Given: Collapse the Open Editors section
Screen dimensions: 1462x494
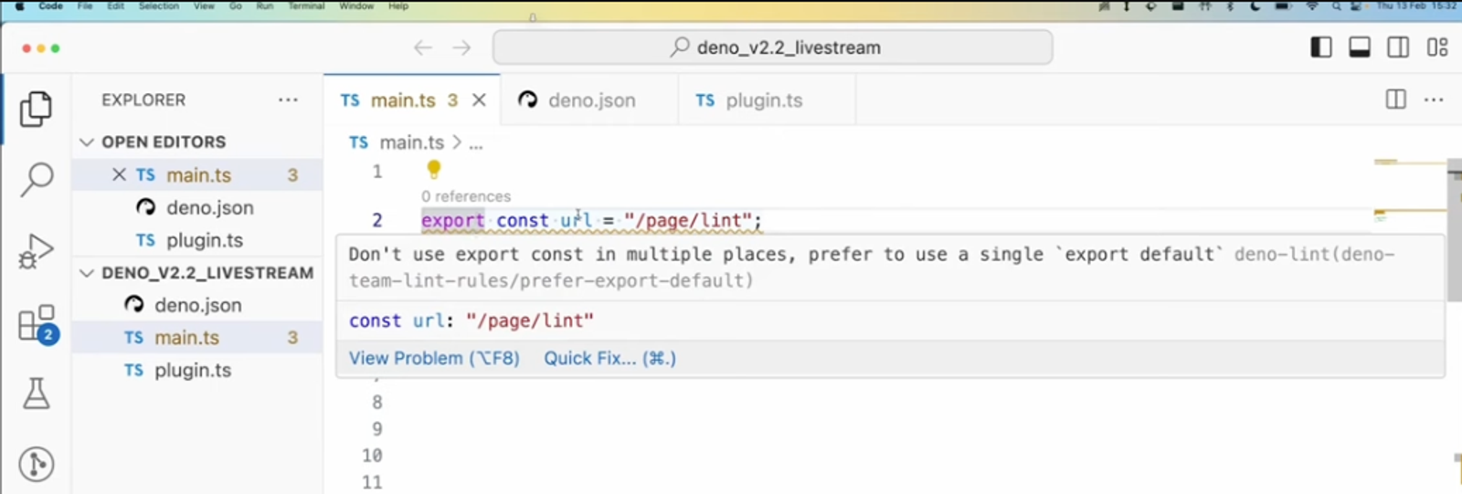Looking at the screenshot, I should pyautogui.click(x=87, y=142).
